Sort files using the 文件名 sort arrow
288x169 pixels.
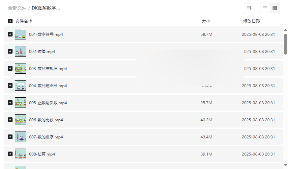[x=31, y=21]
